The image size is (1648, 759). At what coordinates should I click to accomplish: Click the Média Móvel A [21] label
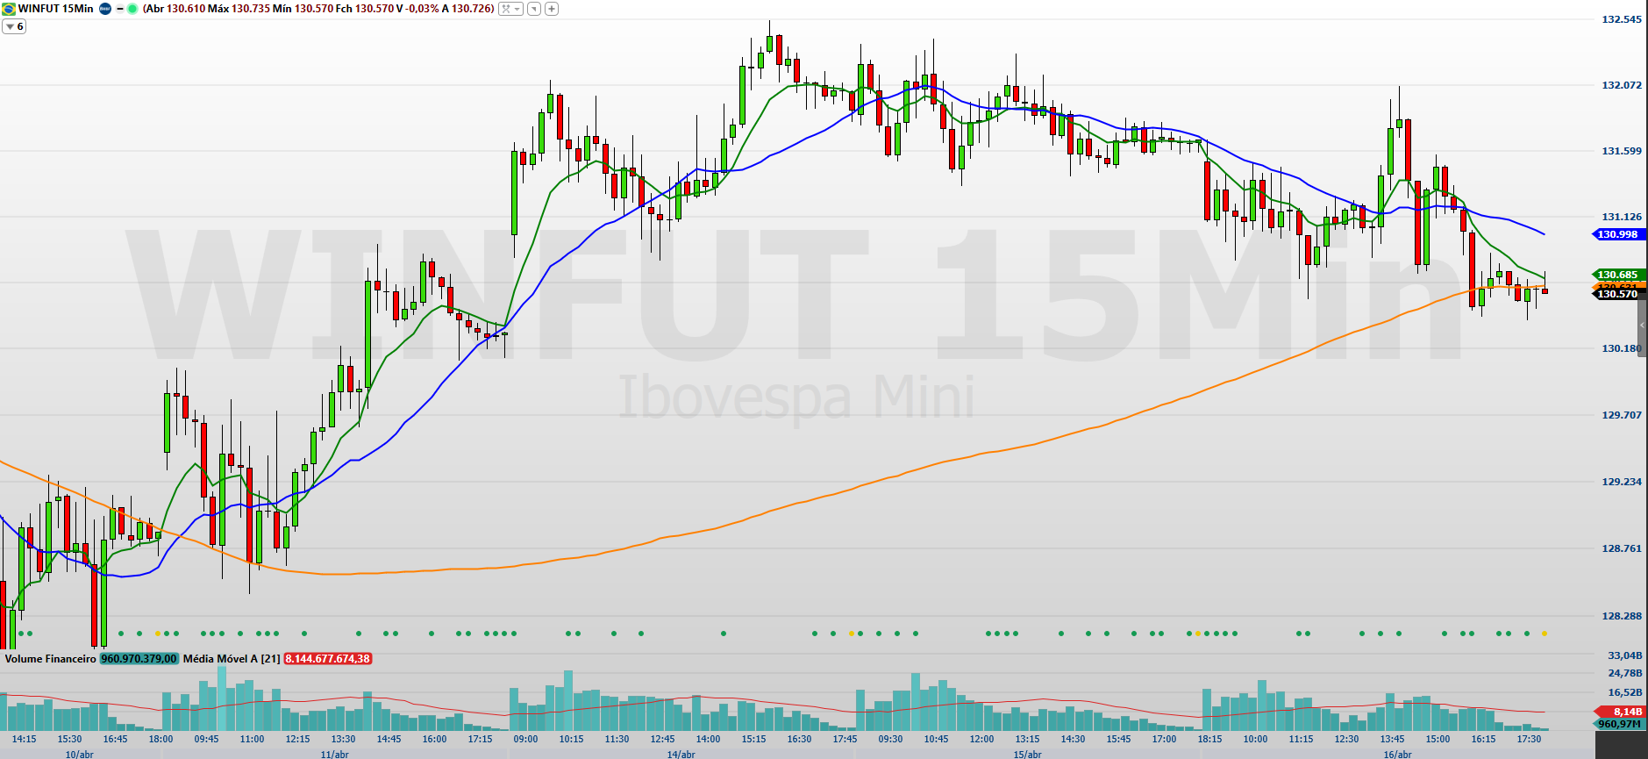tap(232, 659)
